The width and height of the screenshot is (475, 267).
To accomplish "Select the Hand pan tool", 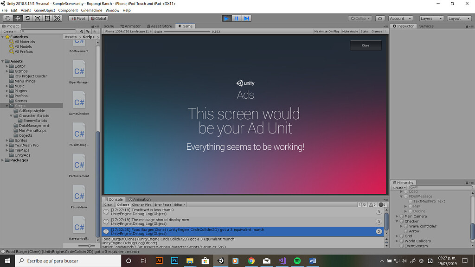I will (7, 18).
